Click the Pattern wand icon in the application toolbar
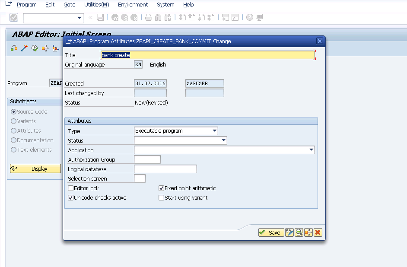The image size is (407, 267). [24, 48]
